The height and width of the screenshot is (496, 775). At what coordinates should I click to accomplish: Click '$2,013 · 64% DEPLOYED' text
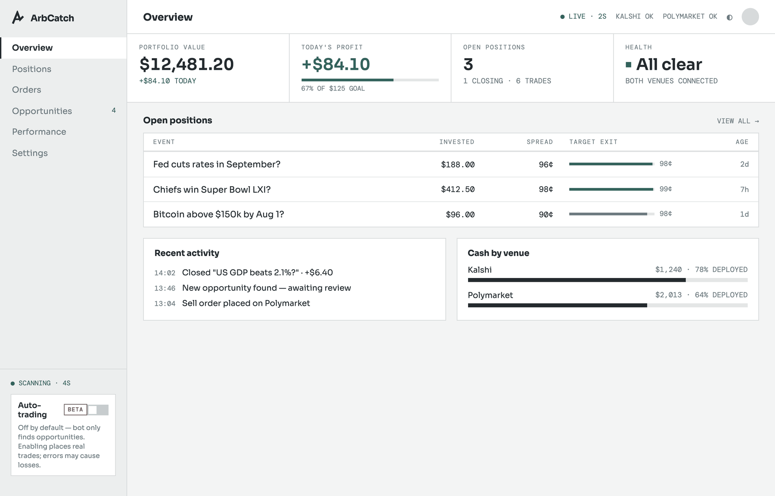click(x=701, y=295)
